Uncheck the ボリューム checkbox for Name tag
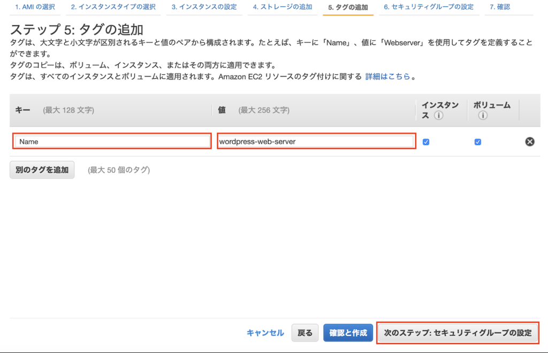548x353 pixels. coord(477,142)
